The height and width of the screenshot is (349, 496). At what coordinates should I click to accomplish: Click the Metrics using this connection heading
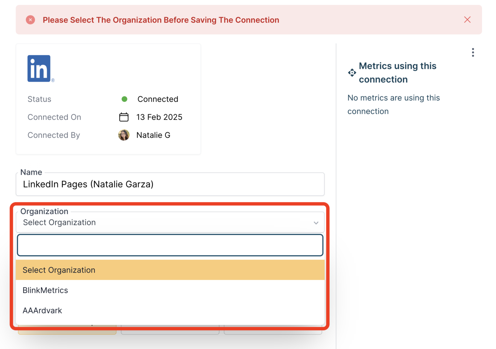coord(398,73)
